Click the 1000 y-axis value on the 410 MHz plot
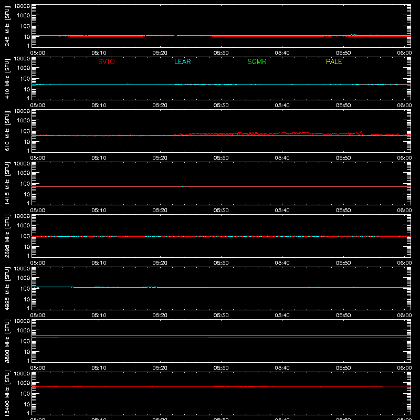 pos(24,68)
